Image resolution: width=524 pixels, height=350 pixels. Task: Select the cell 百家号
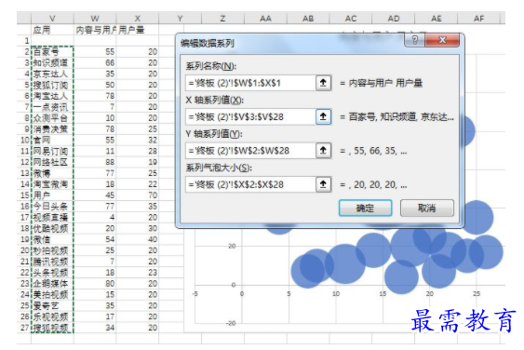click(x=52, y=52)
